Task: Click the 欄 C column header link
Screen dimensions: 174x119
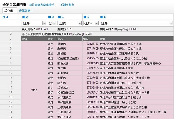Action: pos(61,17)
